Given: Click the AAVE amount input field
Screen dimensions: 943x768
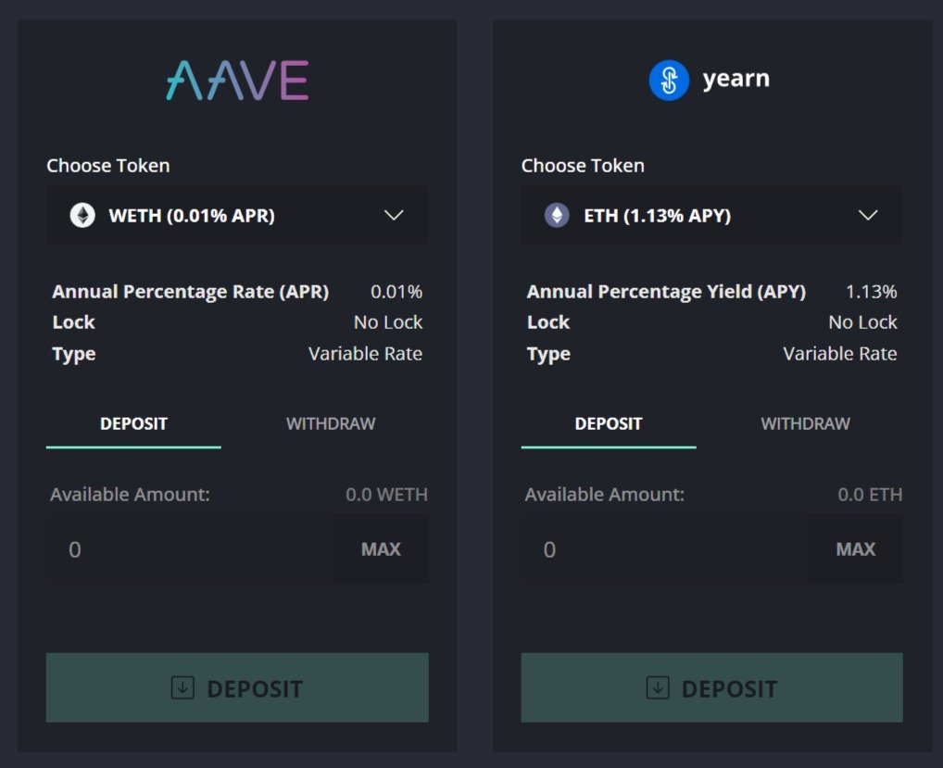Looking at the screenshot, I should (x=190, y=548).
